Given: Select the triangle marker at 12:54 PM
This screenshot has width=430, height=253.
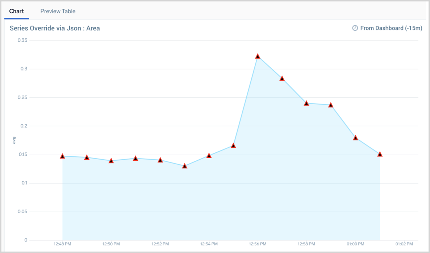Looking at the screenshot, I should click(x=209, y=156).
